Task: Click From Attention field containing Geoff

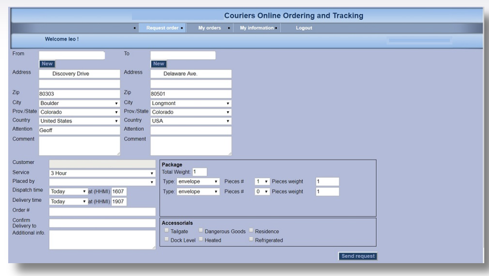Action: point(79,130)
